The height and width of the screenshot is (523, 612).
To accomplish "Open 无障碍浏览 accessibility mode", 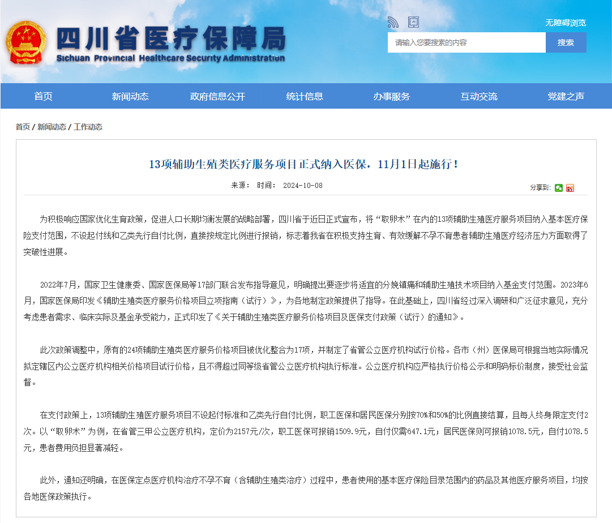I will click(x=565, y=23).
